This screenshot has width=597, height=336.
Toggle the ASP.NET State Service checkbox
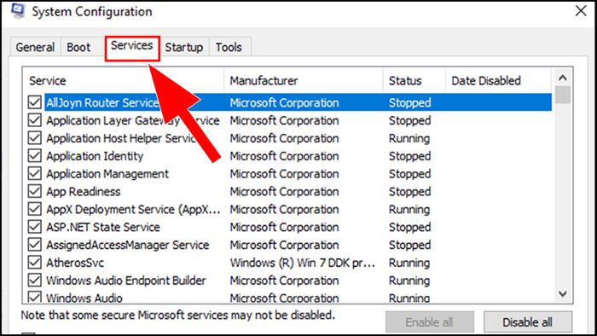coord(35,227)
